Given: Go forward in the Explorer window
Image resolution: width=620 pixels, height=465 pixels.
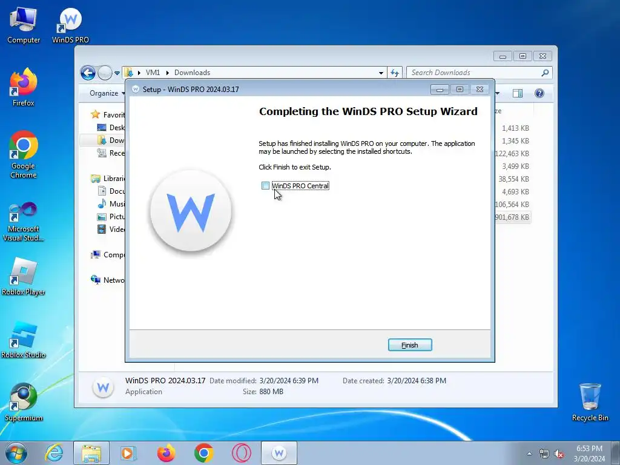Looking at the screenshot, I should pos(105,73).
